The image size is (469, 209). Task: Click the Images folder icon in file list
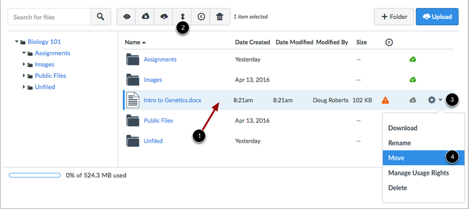[133, 80]
